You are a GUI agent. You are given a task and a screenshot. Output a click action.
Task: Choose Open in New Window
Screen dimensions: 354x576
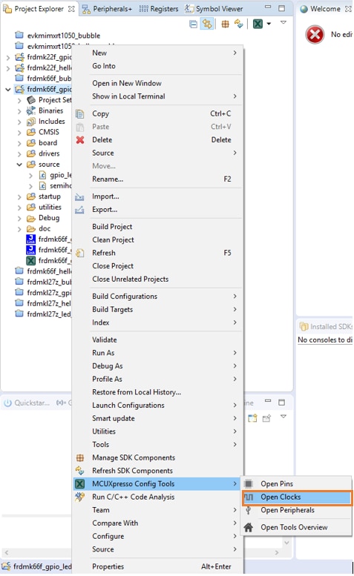157,83
